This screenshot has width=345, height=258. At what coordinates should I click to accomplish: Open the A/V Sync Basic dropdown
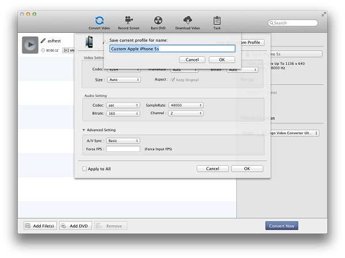point(123,140)
